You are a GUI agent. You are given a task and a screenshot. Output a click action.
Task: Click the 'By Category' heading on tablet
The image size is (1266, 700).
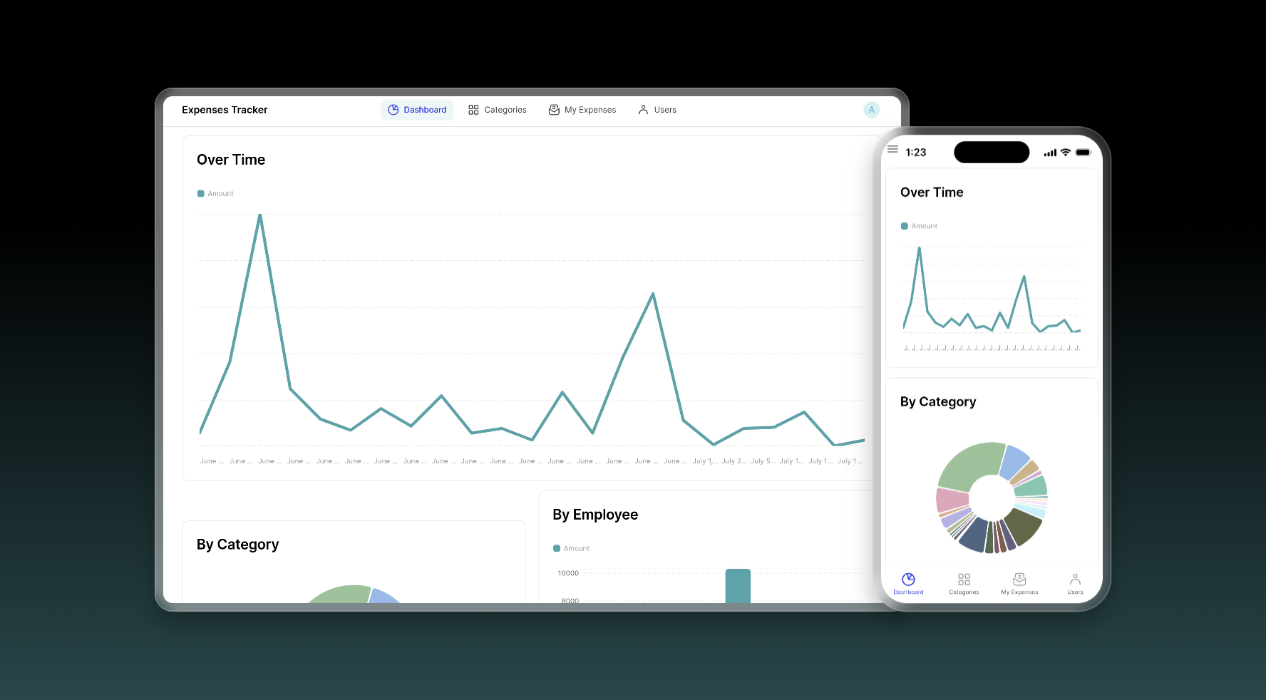(237, 545)
